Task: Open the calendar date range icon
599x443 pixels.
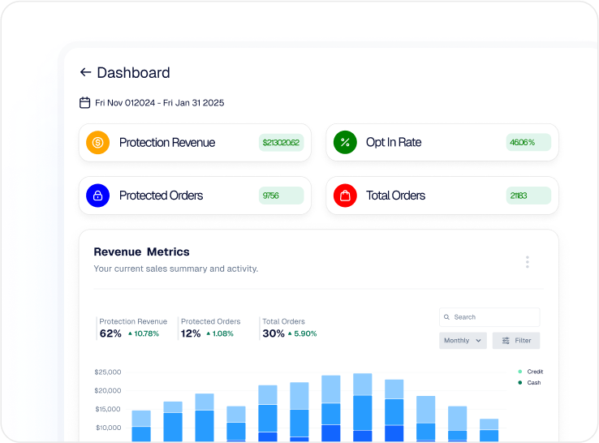Action: tap(84, 103)
